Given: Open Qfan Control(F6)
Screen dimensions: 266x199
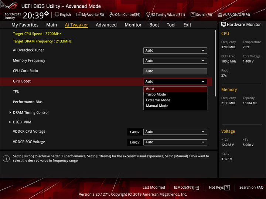Looking at the screenshot, I should click(x=125, y=14).
